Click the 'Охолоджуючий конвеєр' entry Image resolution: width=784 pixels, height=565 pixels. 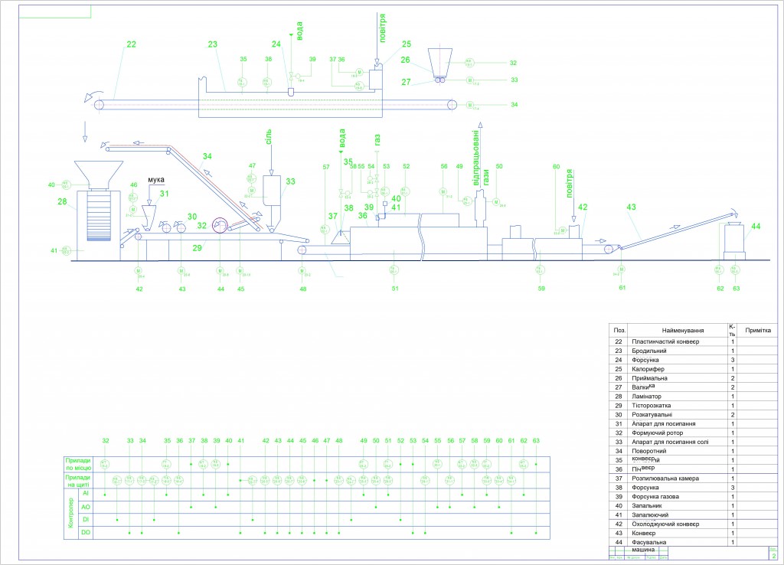pyautogui.click(x=692, y=524)
